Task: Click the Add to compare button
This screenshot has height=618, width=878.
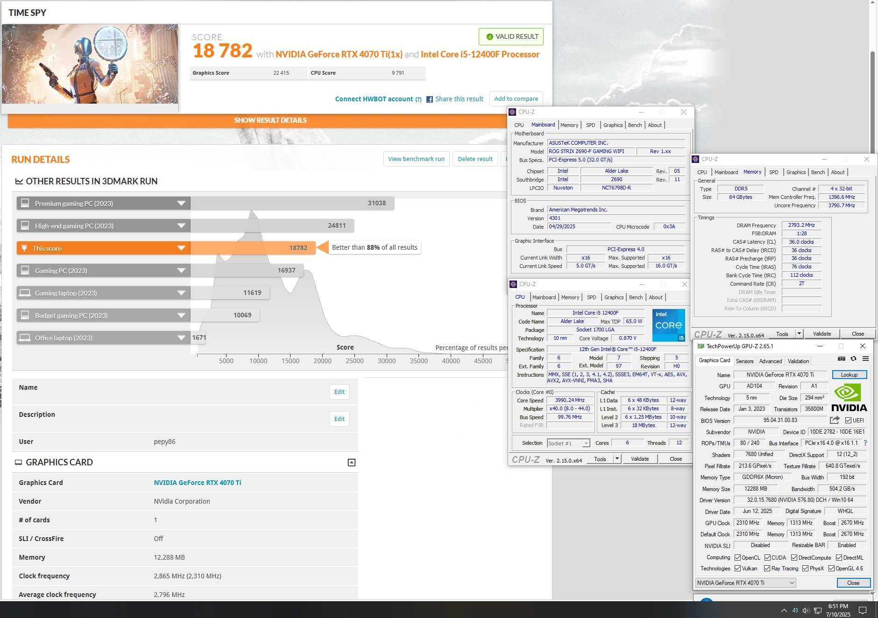Action: (x=516, y=99)
